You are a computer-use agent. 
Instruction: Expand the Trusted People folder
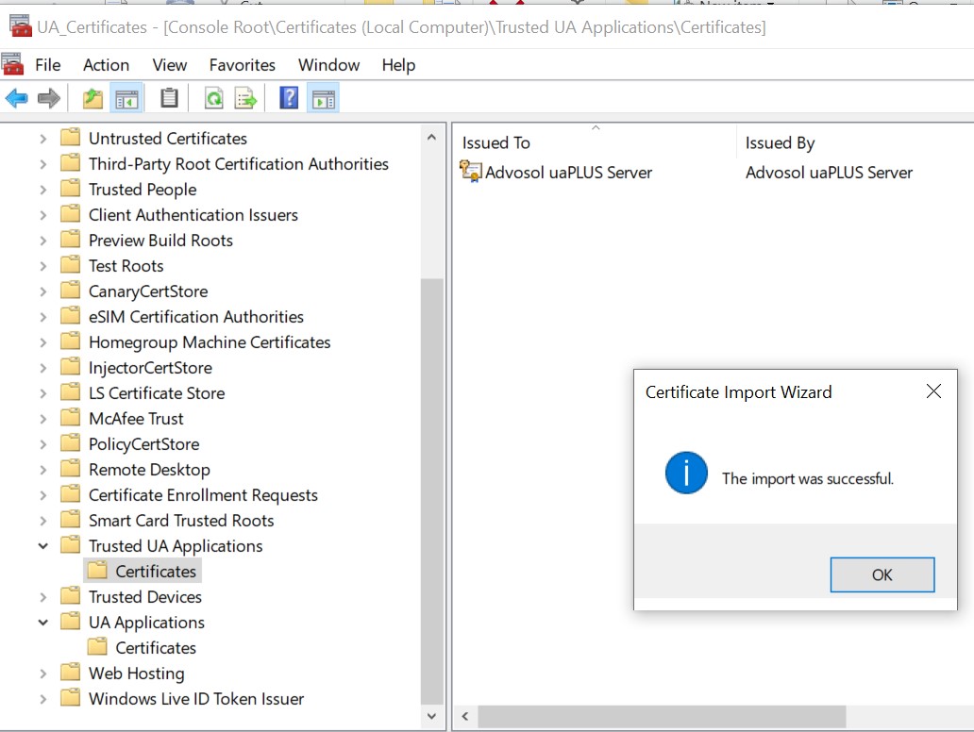(x=43, y=190)
